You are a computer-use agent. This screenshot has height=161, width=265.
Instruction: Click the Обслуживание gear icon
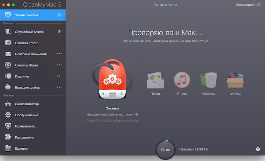[x=8, y=115]
